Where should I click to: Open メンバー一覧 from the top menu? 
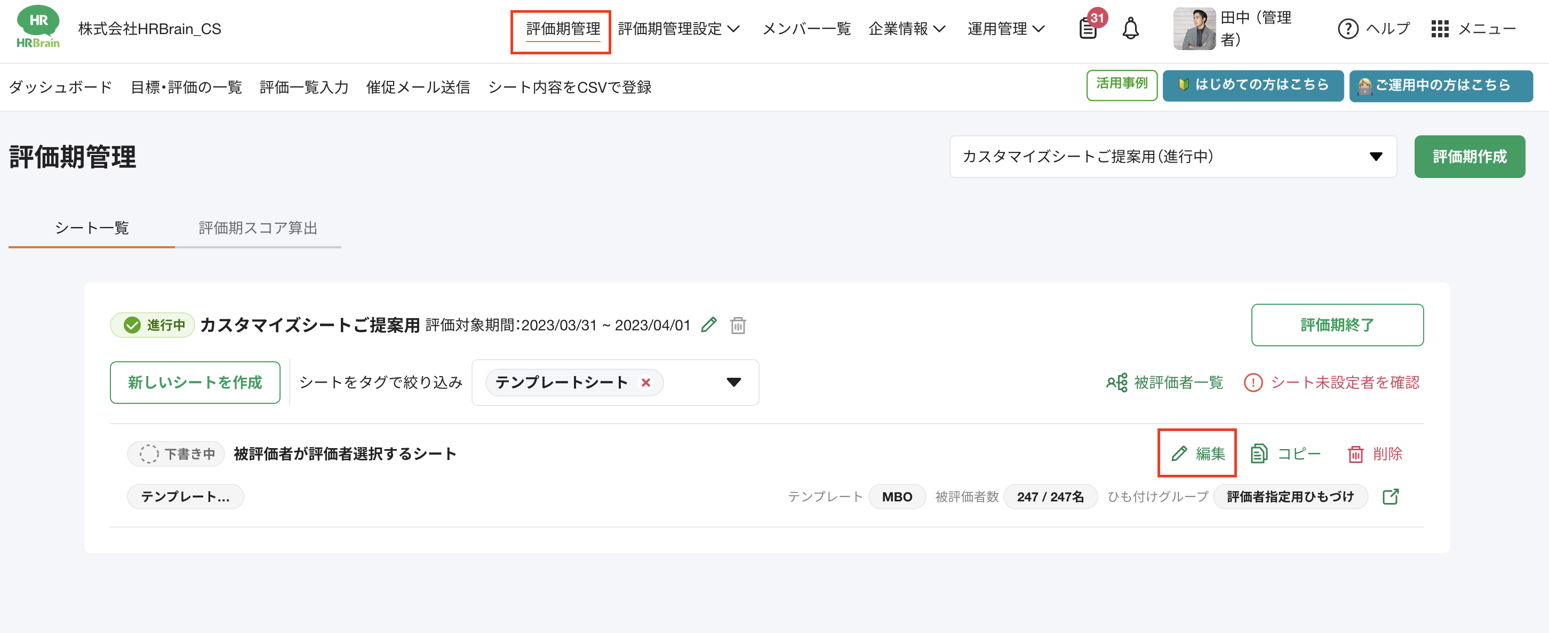(807, 28)
